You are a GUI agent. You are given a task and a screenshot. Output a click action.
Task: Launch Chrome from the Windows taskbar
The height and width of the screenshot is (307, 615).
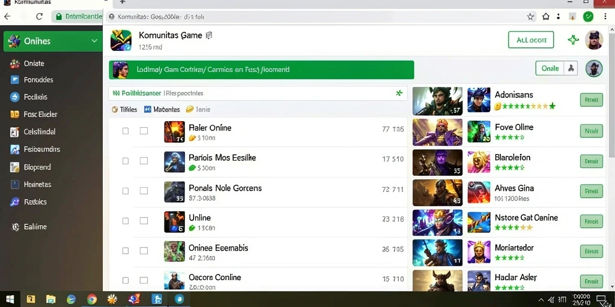click(92, 300)
